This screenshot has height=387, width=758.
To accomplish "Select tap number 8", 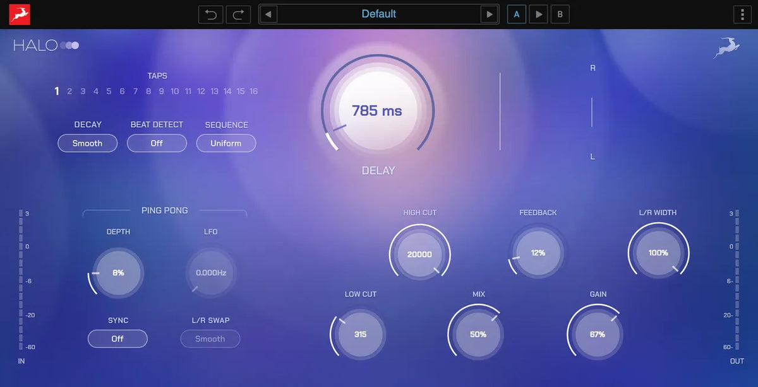I will [148, 91].
